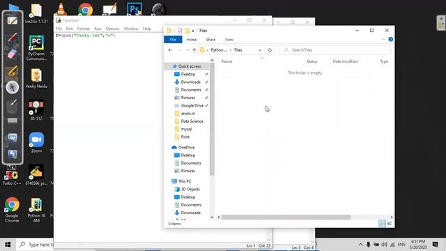Switch to details view icon in Explorer
The image size is (446, 251).
(x=382, y=224)
